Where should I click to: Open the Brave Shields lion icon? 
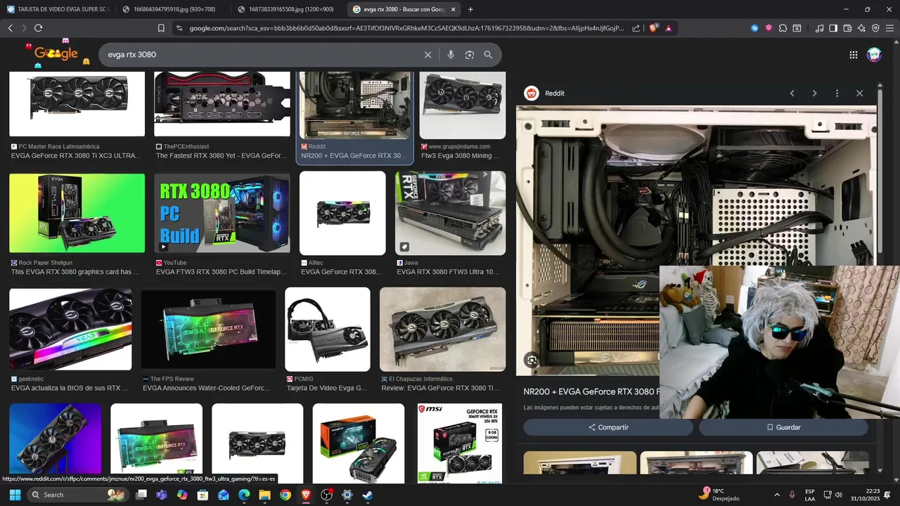coord(653,28)
